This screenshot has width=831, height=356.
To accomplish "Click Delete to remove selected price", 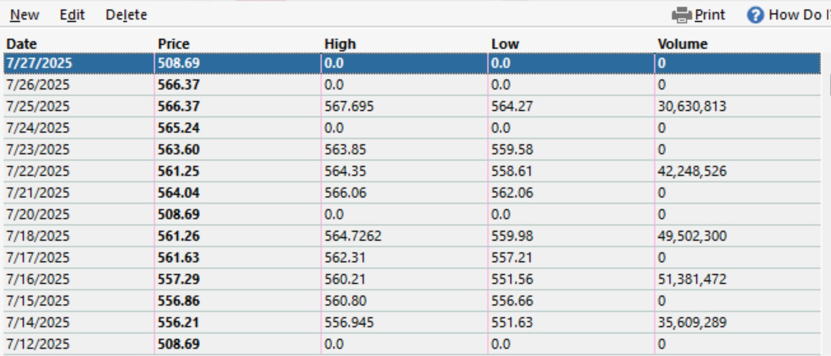I will (126, 15).
